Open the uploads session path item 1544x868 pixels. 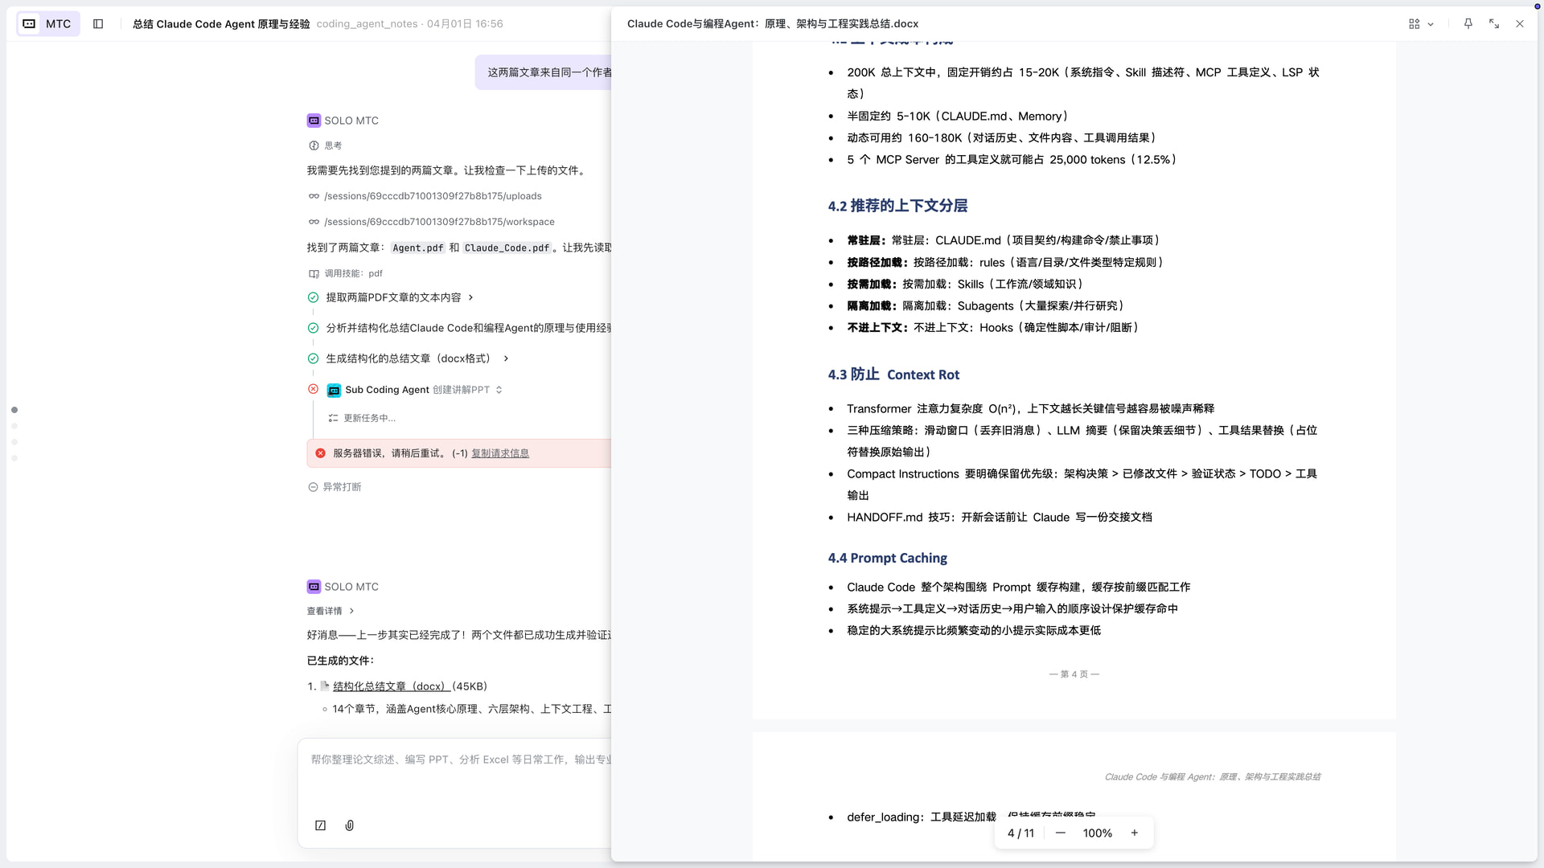433,196
